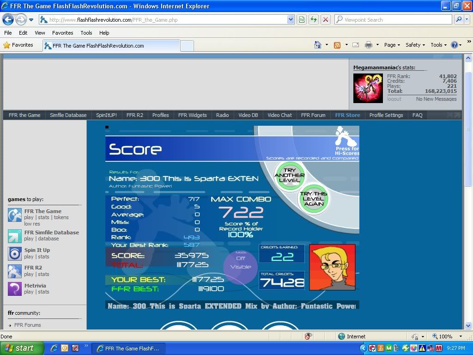Image resolution: width=473 pixels, height=355 pixels.
Task: Click the browser Home icon
Action: pos(318,45)
